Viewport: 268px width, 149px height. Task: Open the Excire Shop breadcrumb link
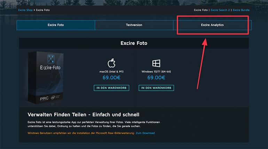[25, 10]
